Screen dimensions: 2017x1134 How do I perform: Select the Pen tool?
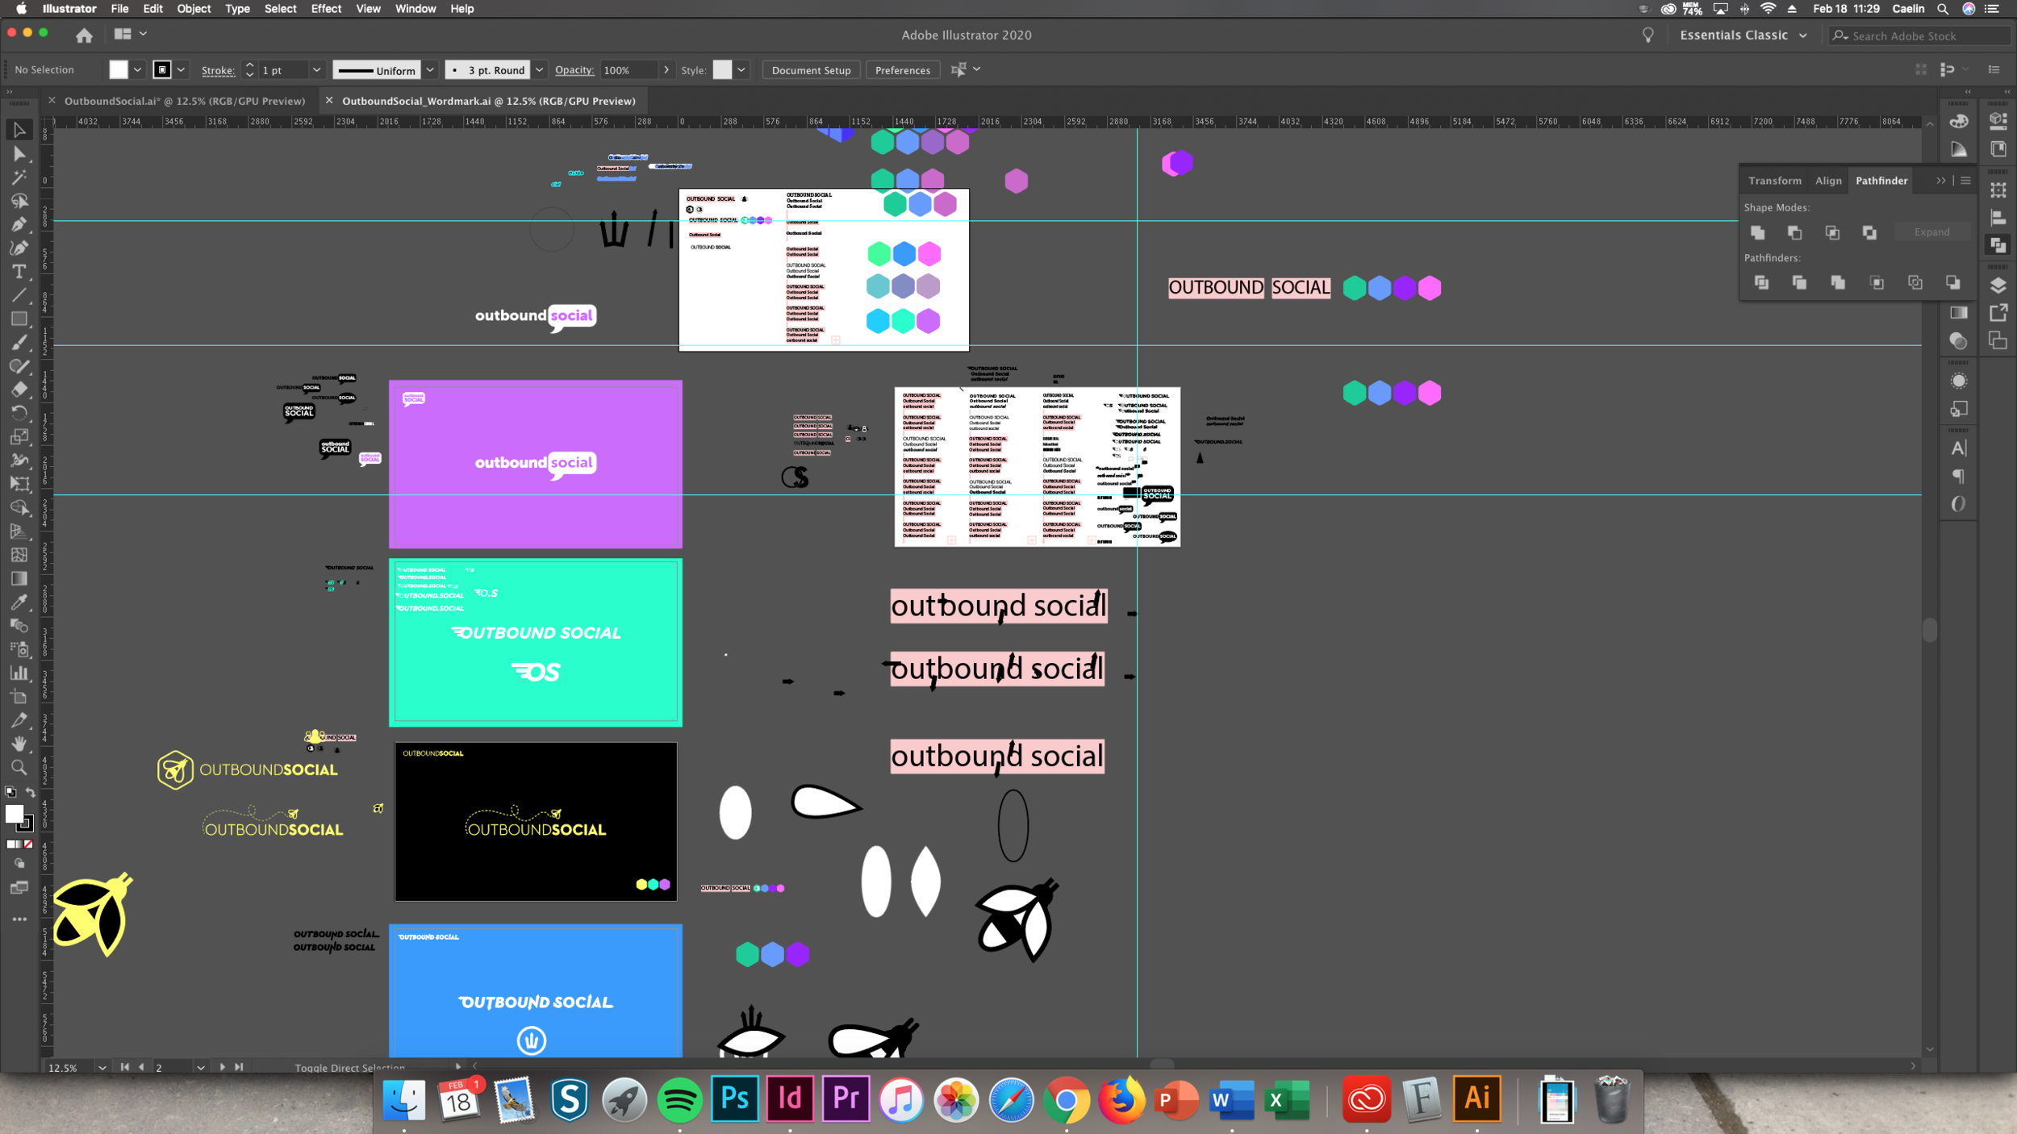coord(19,224)
